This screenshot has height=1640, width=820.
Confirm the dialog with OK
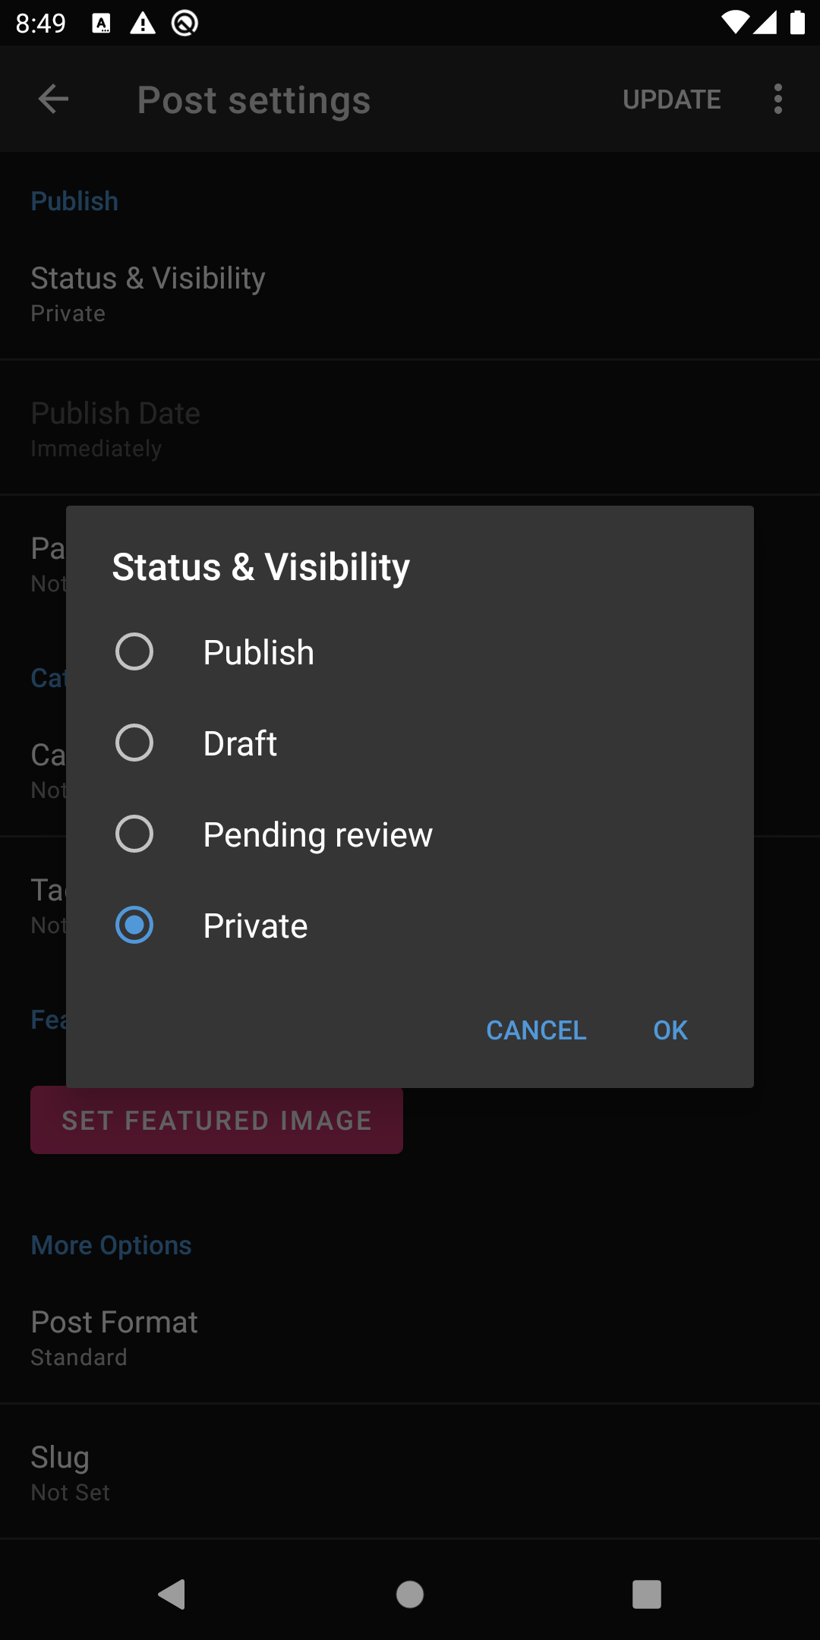(x=670, y=1030)
